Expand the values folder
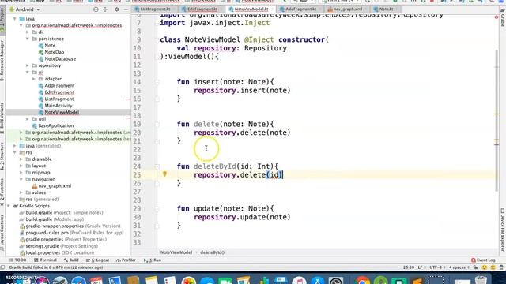 (x=21, y=192)
